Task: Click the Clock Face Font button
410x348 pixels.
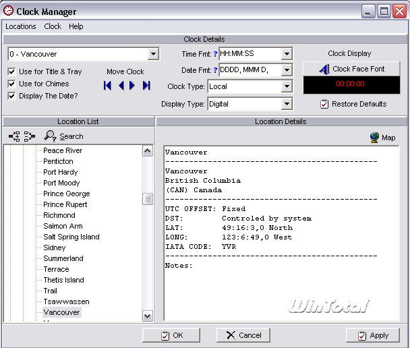Action: [351, 69]
